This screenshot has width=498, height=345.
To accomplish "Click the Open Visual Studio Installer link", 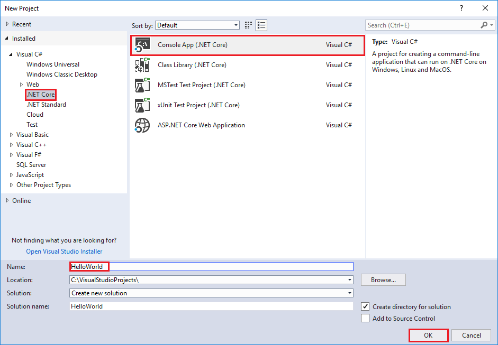I will pyautogui.click(x=64, y=251).
